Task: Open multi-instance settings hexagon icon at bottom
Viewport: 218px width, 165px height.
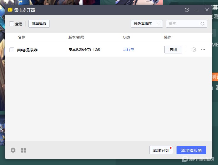Action: click(13, 150)
